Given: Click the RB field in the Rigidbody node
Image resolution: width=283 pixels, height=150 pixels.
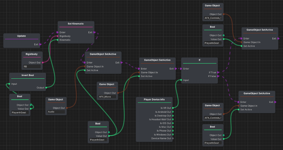Looking at the screenshot, I should (x=32, y=66).
